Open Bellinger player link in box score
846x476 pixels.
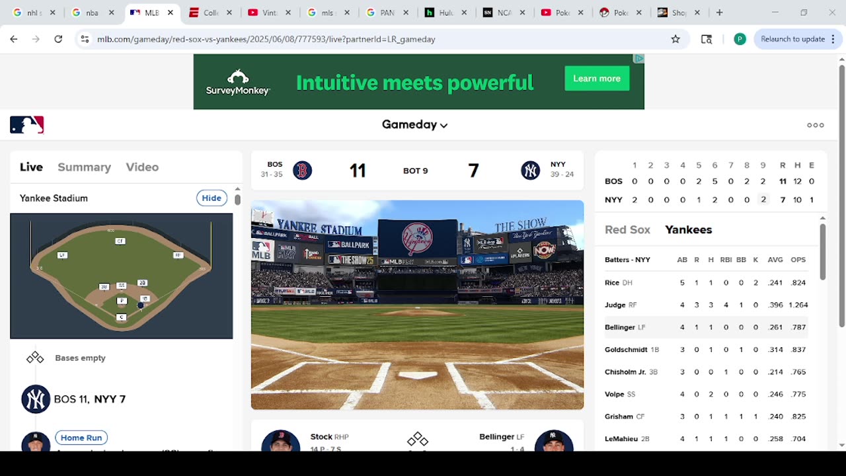pos(619,327)
